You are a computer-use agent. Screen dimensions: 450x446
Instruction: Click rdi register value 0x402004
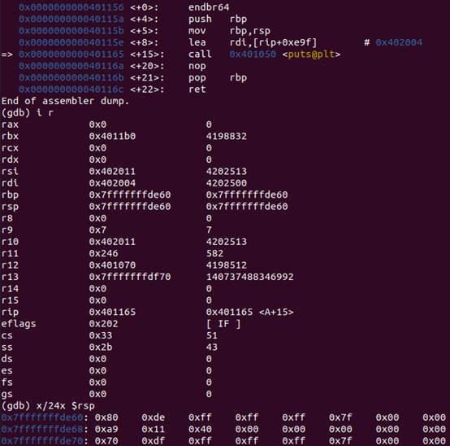pyautogui.click(x=112, y=183)
